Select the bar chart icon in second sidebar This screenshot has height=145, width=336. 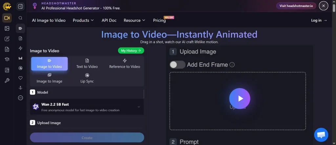pos(20,58)
